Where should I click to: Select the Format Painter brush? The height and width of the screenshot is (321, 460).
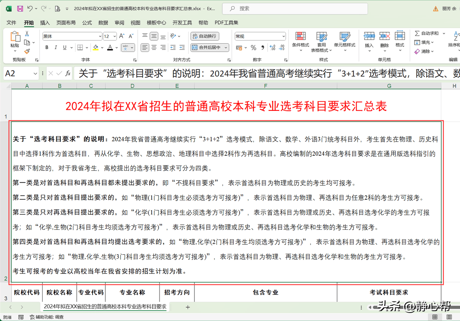coord(27,51)
